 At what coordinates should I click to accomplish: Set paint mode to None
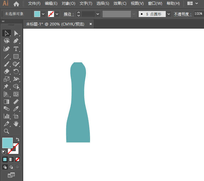coord(18,159)
